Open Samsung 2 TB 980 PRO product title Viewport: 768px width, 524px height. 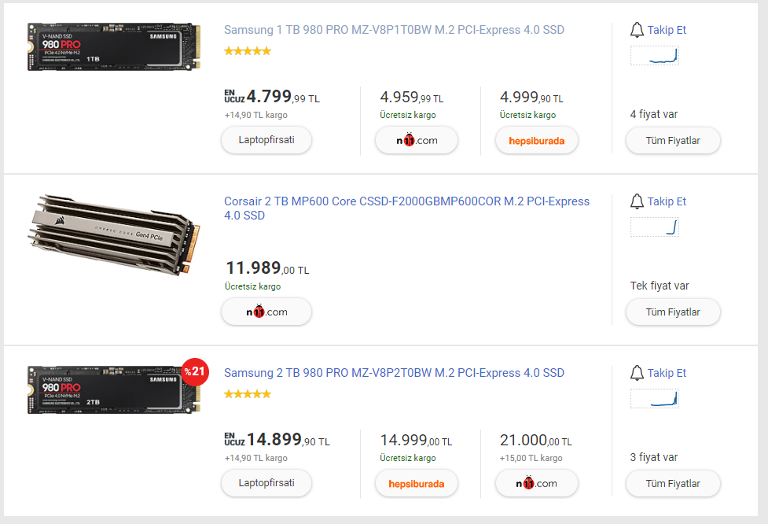[394, 373]
